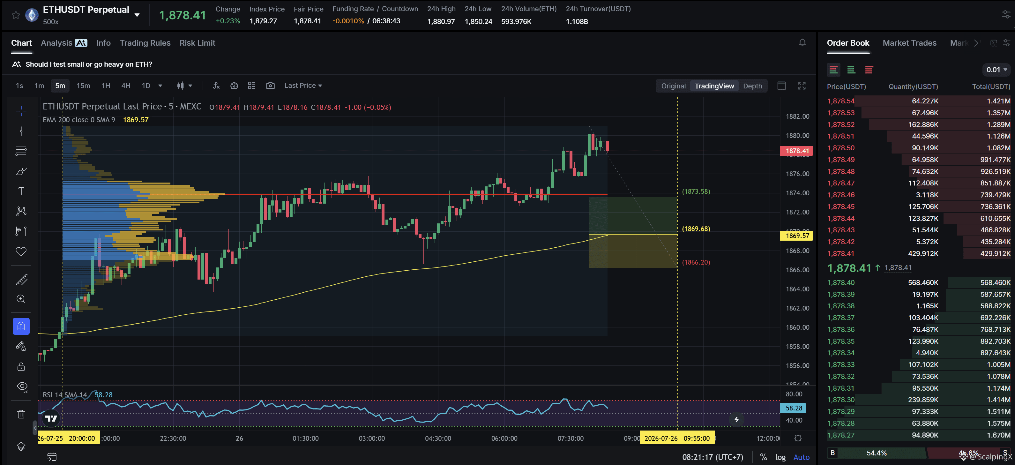The width and height of the screenshot is (1015, 465).
Task: Select the trend line drawing tool
Action: pos(21,131)
